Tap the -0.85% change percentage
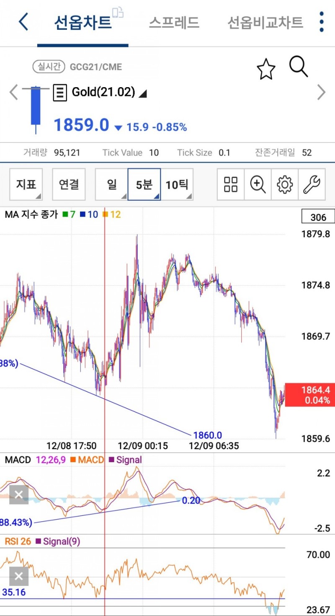Viewport: 335px width, 616px height. (x=169, y=127)
